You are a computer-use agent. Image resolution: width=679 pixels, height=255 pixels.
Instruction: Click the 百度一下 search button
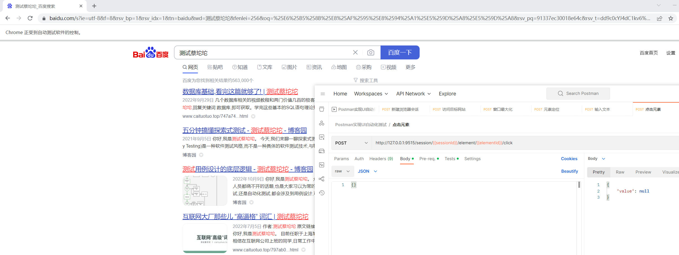pyautogui.click(x=400, y=52)
